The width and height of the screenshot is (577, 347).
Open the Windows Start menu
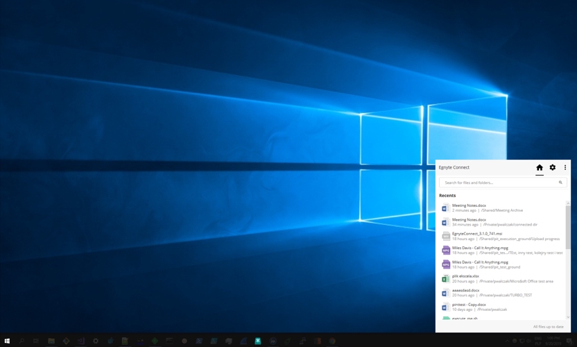[7, 341]
